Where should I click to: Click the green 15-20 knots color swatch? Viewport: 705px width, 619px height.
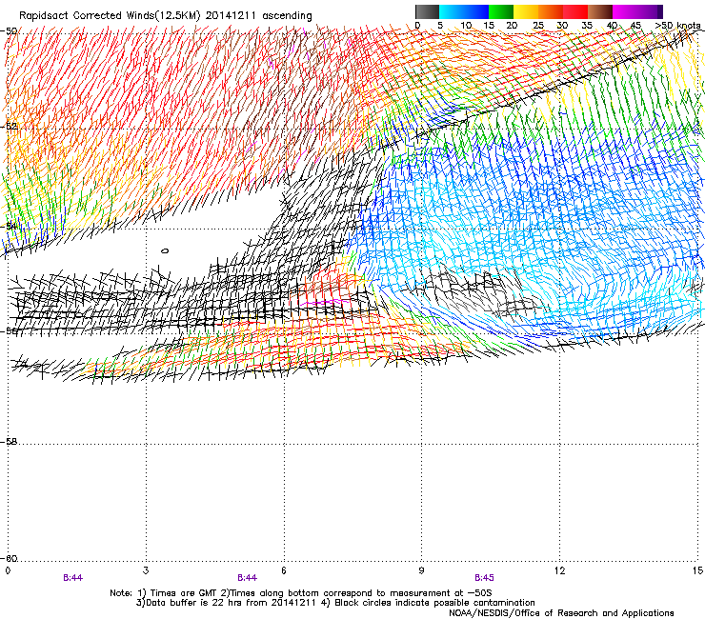(501, 11)
